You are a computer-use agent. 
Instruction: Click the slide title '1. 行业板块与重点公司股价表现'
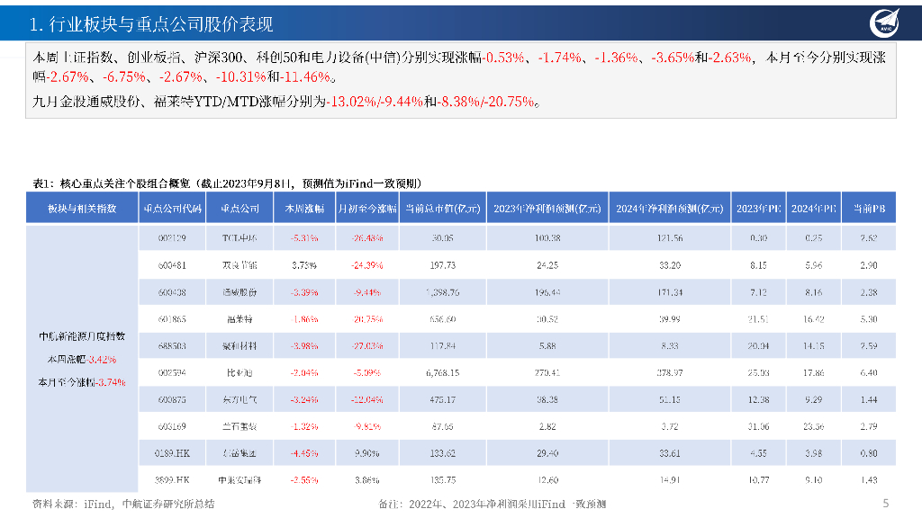point(151,24)
